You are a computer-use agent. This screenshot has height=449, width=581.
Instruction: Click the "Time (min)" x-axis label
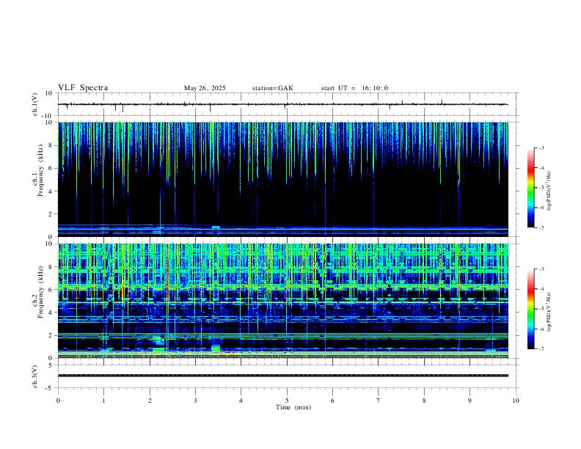[293, 407]
